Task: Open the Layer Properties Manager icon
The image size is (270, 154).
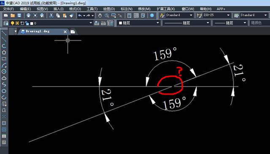Action: [x=5, y=23]
